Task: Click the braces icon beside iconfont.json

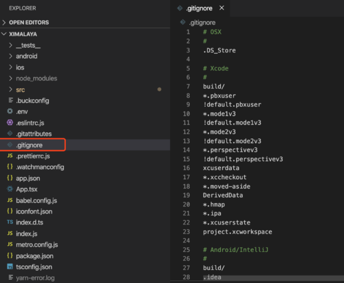Action: point(10,211)
